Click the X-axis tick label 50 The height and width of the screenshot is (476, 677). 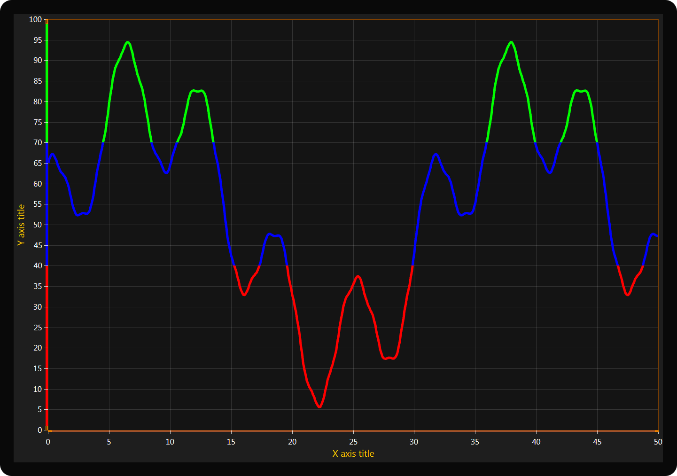[658, 442]
